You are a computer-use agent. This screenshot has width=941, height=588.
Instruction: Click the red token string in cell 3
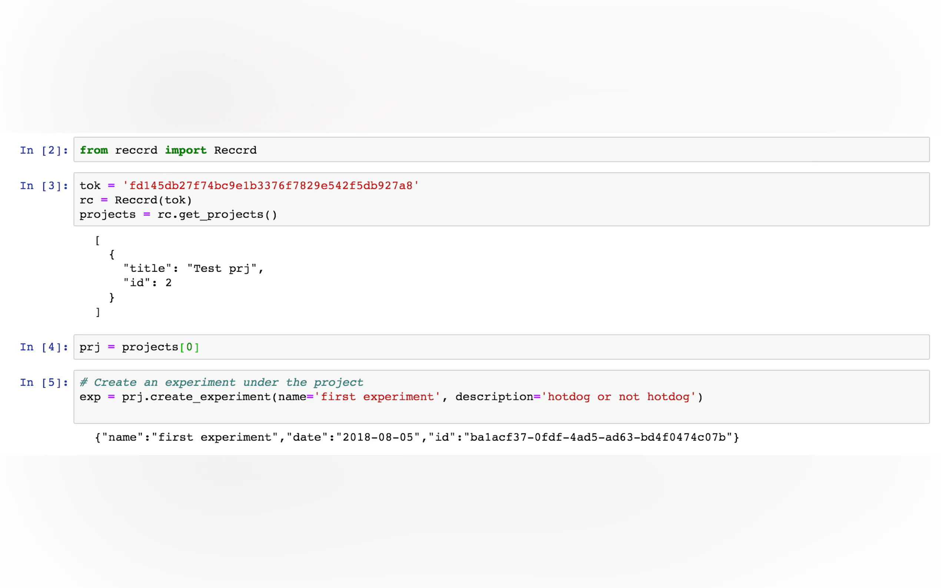coord(270,186)
